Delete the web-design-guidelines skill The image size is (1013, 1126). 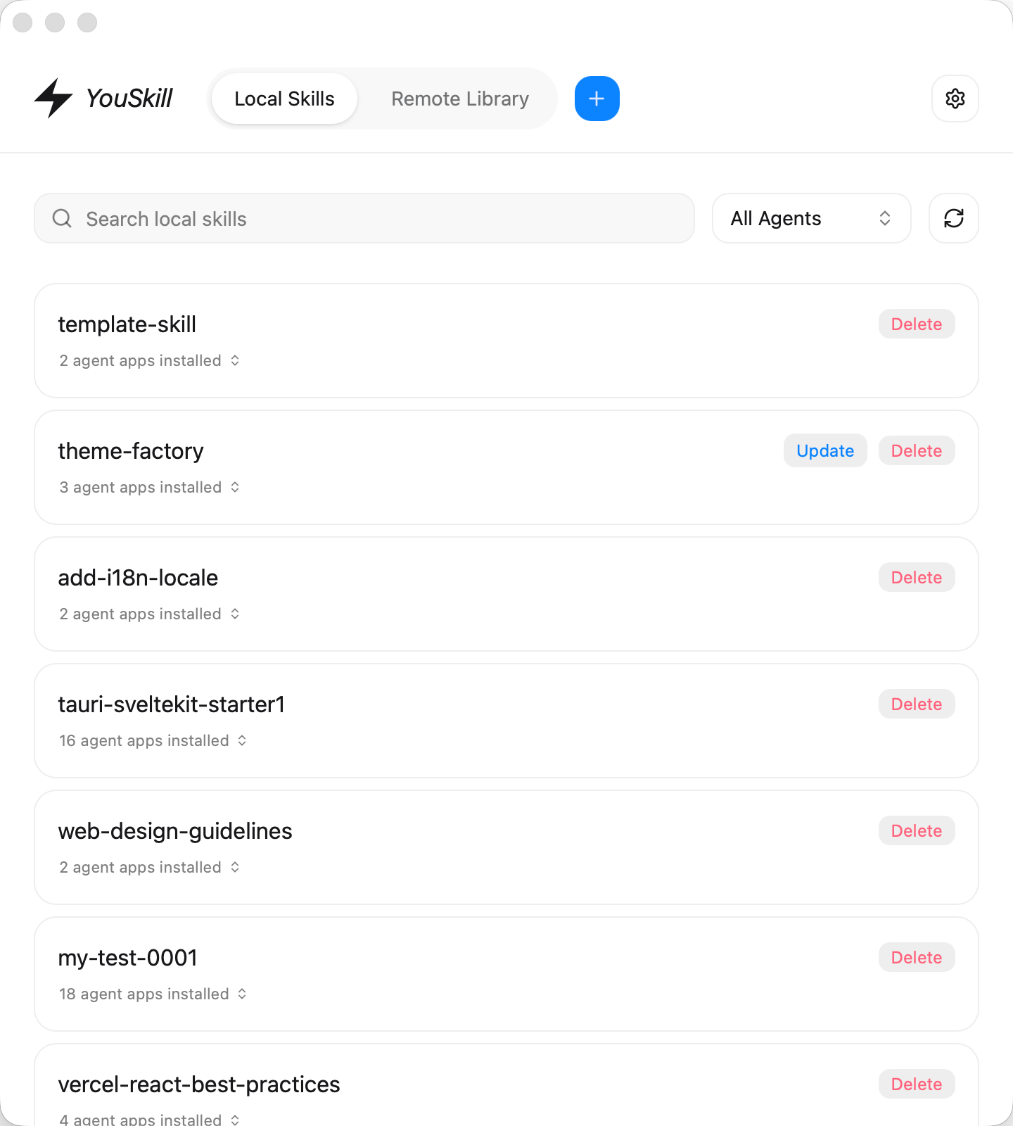[916, 830]
